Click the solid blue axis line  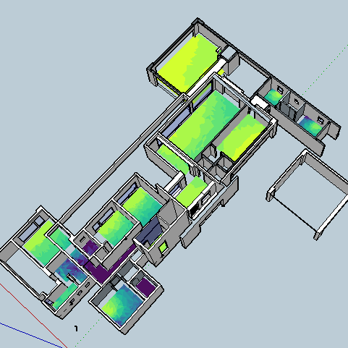[30, 335]
